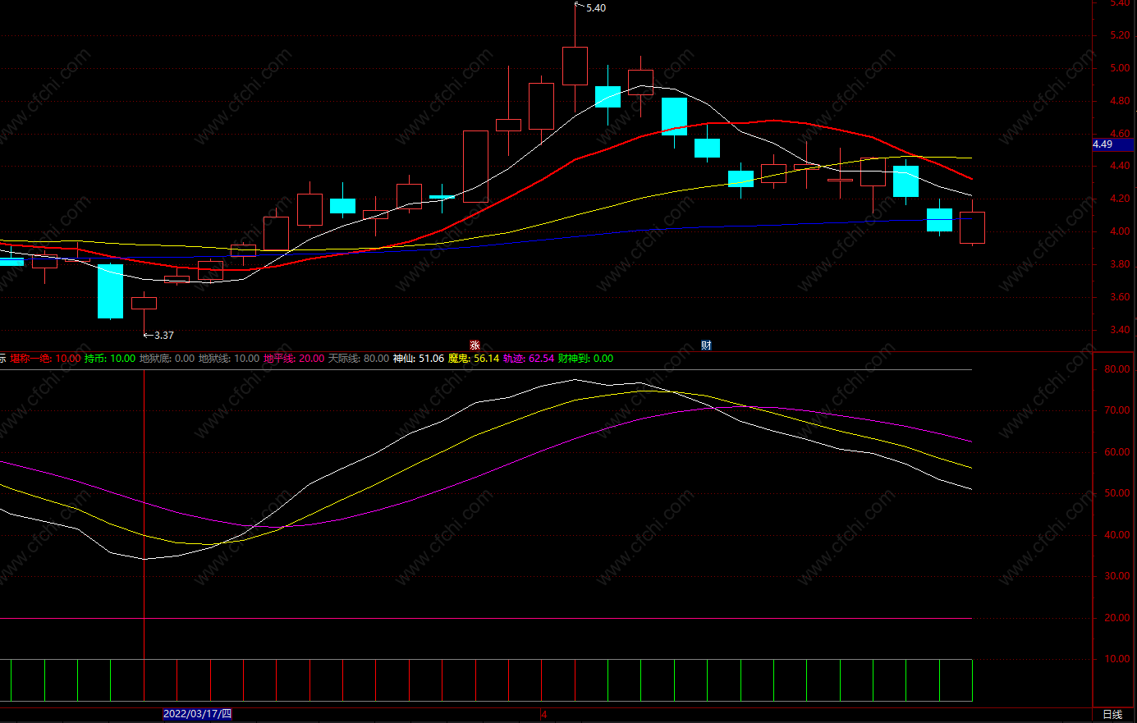Click the 80.00 indicator axis label

point(1117,370)
